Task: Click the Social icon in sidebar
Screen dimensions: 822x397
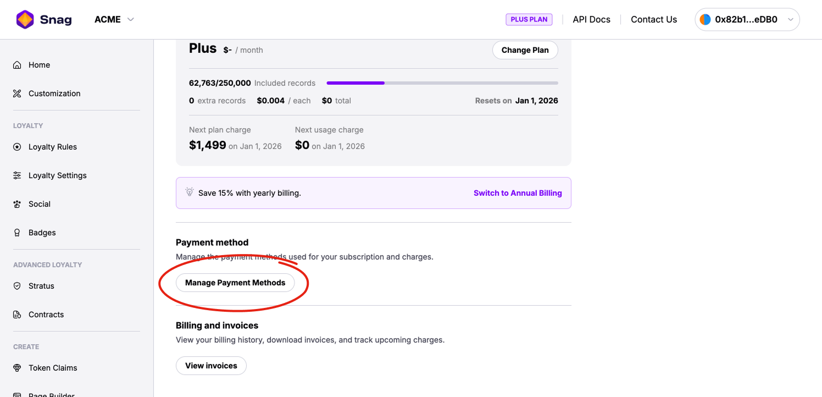Action: [x=17, y=204]
